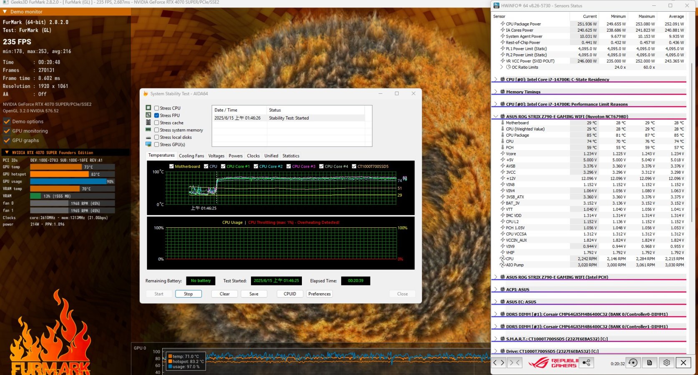Open the Powers tab
This screenshot has height=375, width=698.
[236, 156]
